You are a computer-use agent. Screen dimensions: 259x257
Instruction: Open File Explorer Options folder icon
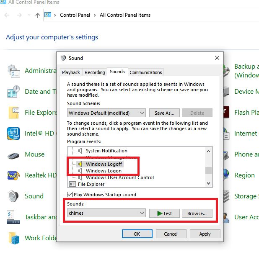14,113
